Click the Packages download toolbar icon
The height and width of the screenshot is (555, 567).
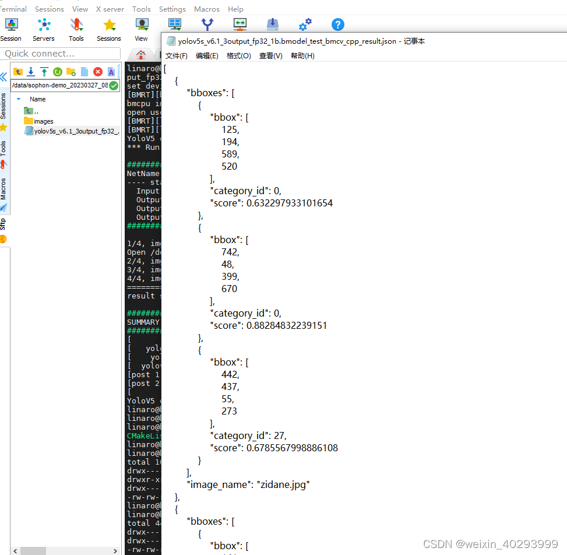tap(273, 24)
